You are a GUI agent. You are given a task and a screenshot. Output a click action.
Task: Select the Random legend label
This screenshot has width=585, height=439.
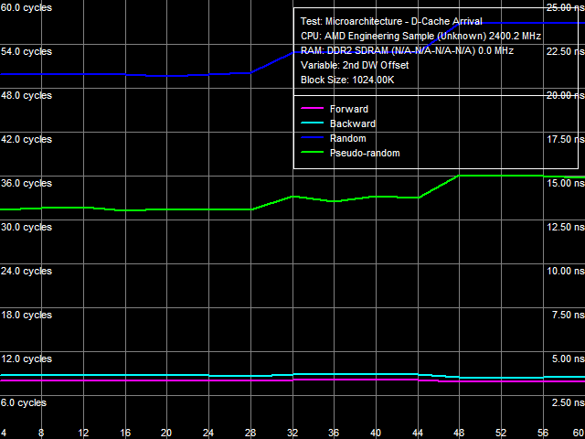point(348,139)
